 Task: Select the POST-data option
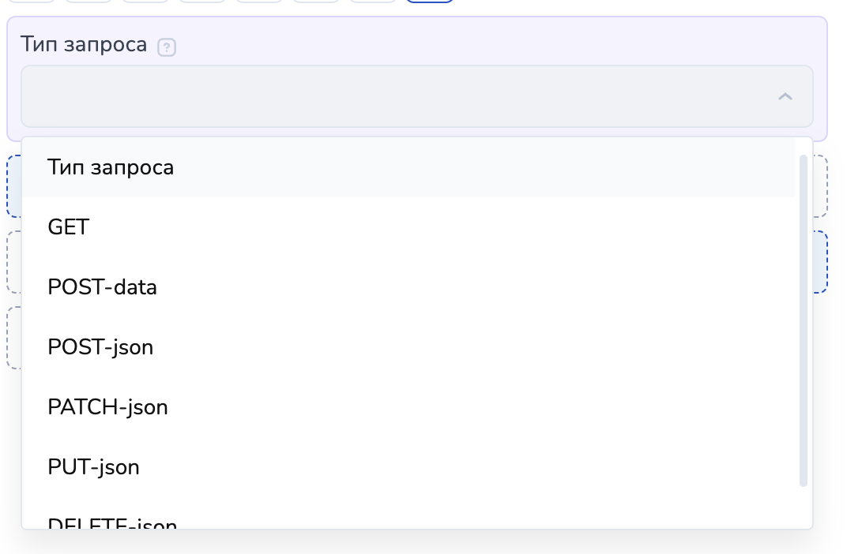click(x=103, y=287)
